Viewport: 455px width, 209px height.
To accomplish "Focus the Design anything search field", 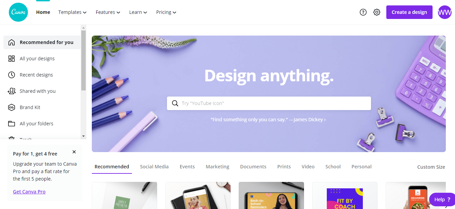I will (x=269, y=103).
